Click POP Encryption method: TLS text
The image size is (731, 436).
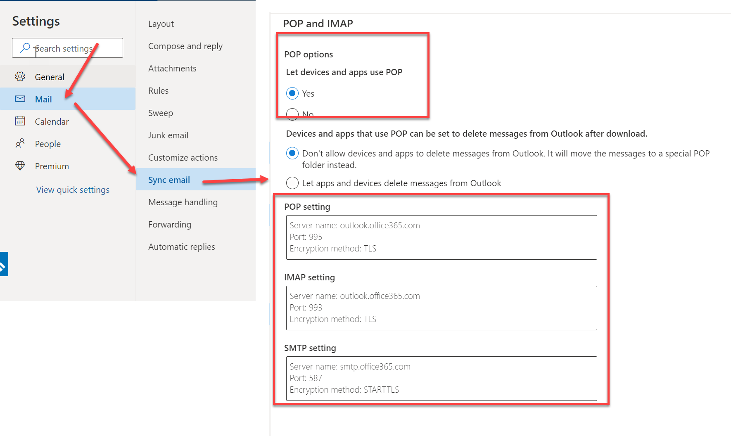point(333,249)
